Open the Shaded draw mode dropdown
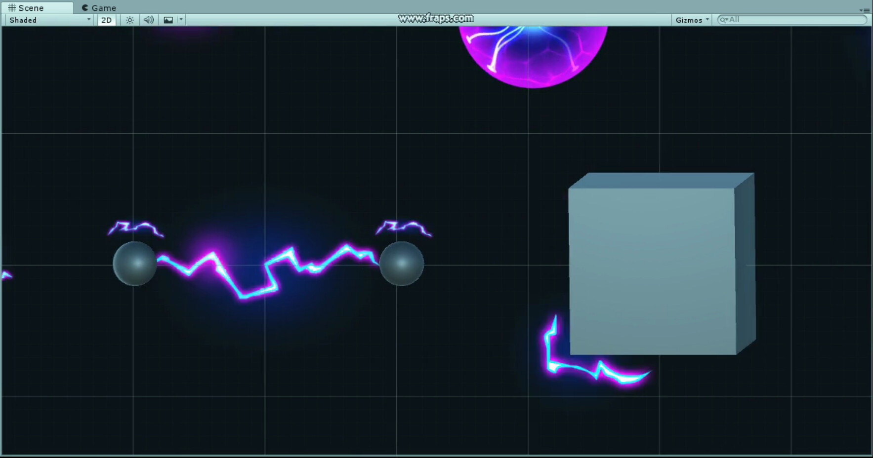 [x=47, y=20]
